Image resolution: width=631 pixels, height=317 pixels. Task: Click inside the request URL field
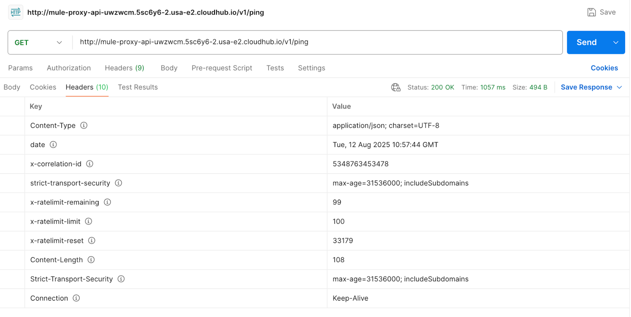pos(237,42)
